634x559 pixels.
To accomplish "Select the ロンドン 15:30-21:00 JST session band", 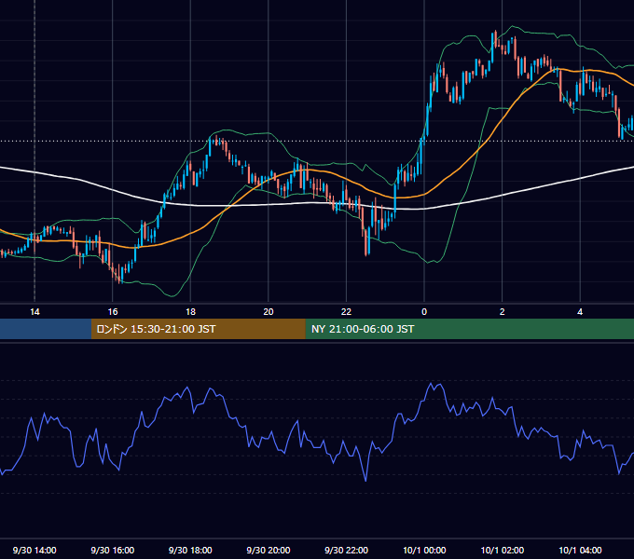I will [198, 329].
